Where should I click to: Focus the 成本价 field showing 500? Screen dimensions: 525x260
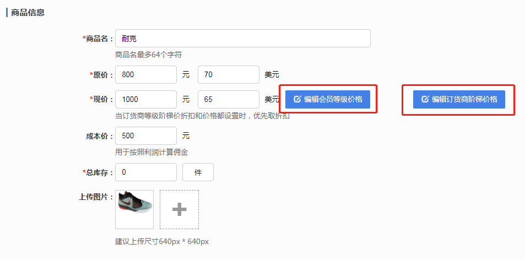(x=145, y=136)
